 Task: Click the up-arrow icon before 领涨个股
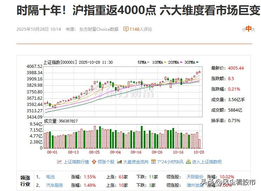[94, 162]
